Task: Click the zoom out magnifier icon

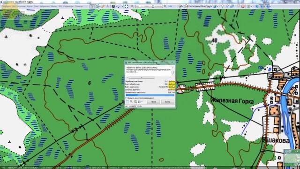Action: point(132,6)
